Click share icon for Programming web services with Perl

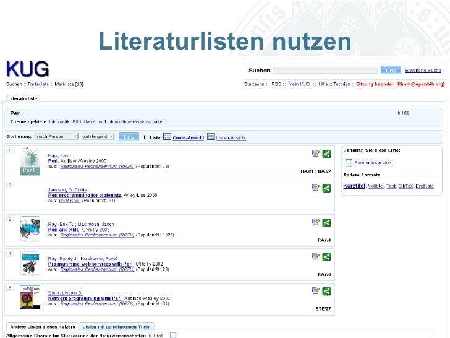(326, 257)
